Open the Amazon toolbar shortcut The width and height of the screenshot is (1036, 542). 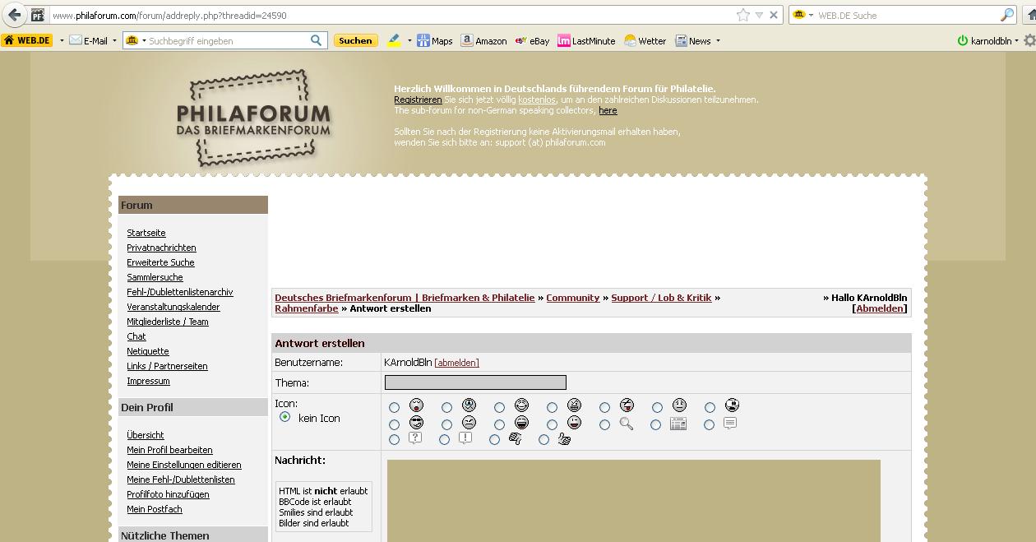pyautogui.click(x=483, y=40)
